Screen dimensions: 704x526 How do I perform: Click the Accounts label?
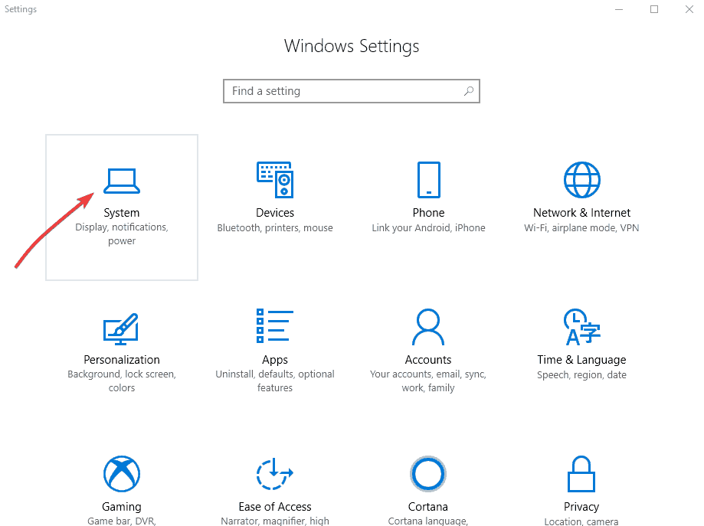click(x=428, y=360)
